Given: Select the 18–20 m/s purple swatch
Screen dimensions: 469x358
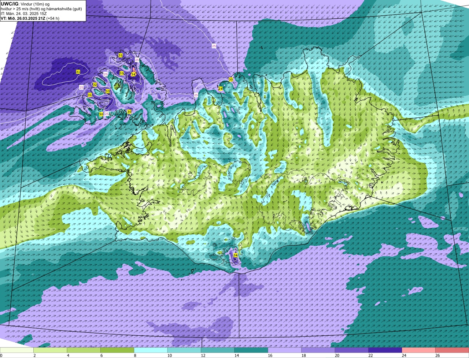Looking at the screenshot, I should click(x=318, y=350).
